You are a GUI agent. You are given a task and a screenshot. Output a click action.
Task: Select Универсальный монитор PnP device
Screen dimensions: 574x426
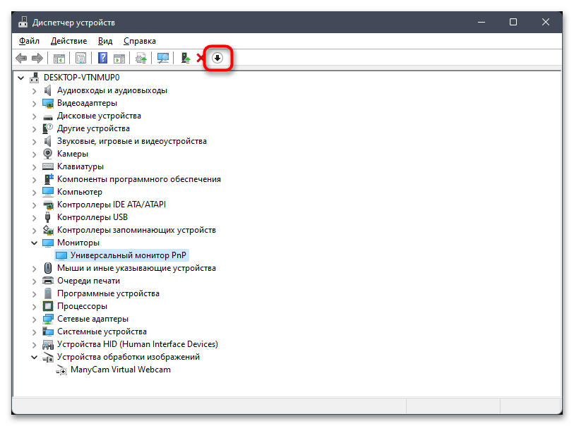pos(128,255)
